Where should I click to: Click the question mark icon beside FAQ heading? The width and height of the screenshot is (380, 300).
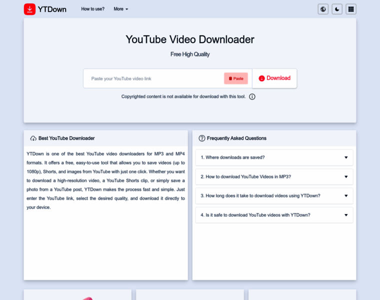[202, 138]
